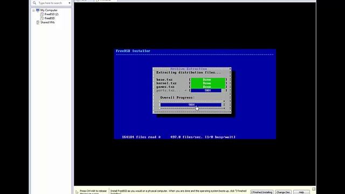Click the plain FreeBSD VM icon
The width and height of the screenshot is (345, 194).
[x=42, y=18]
